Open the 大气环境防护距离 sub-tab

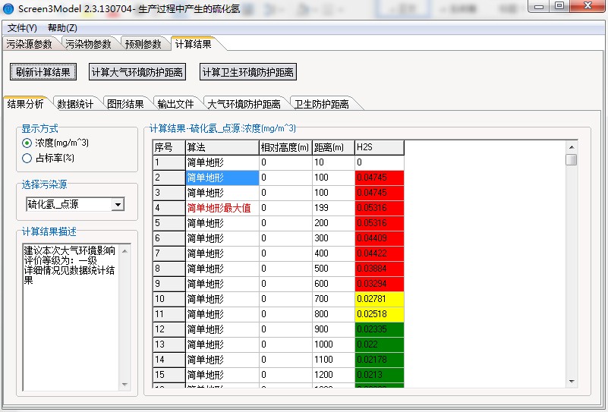tap(244, 104)
